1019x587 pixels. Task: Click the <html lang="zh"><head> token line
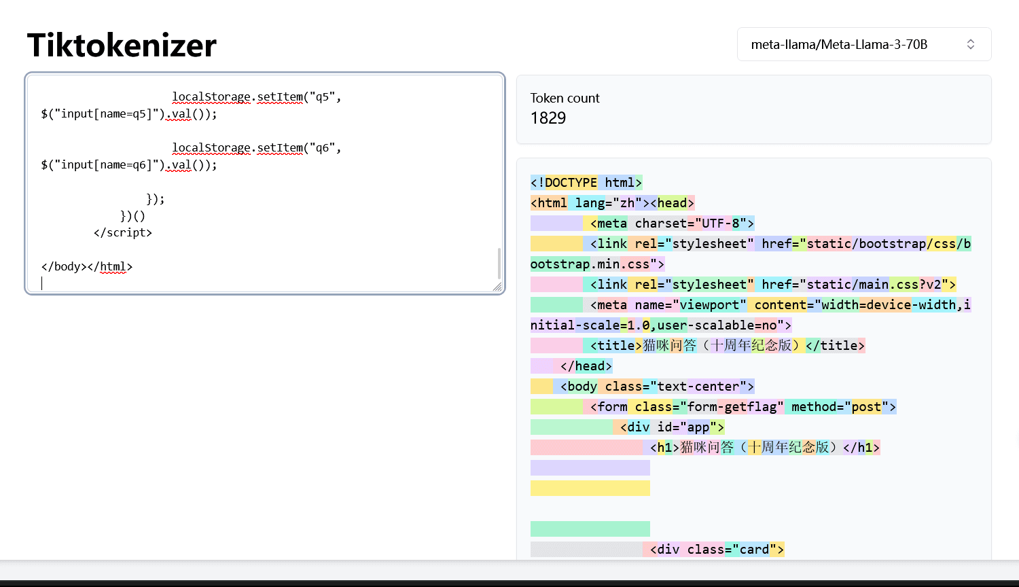click(613, 202)
